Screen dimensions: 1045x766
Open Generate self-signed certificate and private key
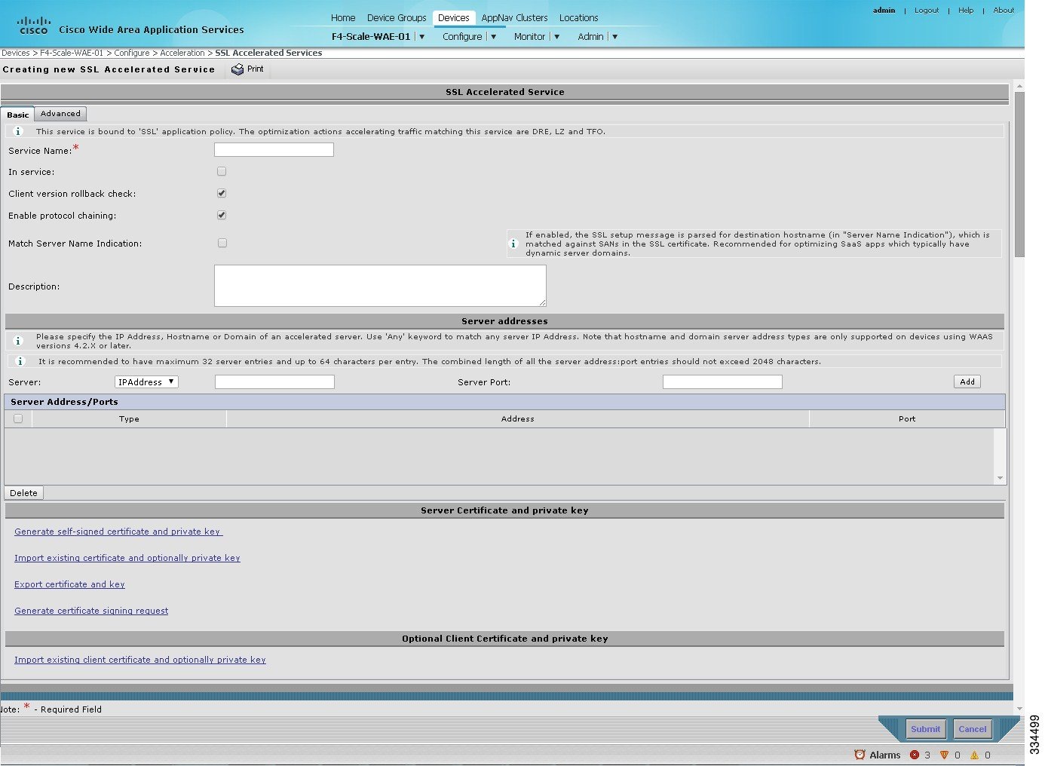[x=118, y=532]
